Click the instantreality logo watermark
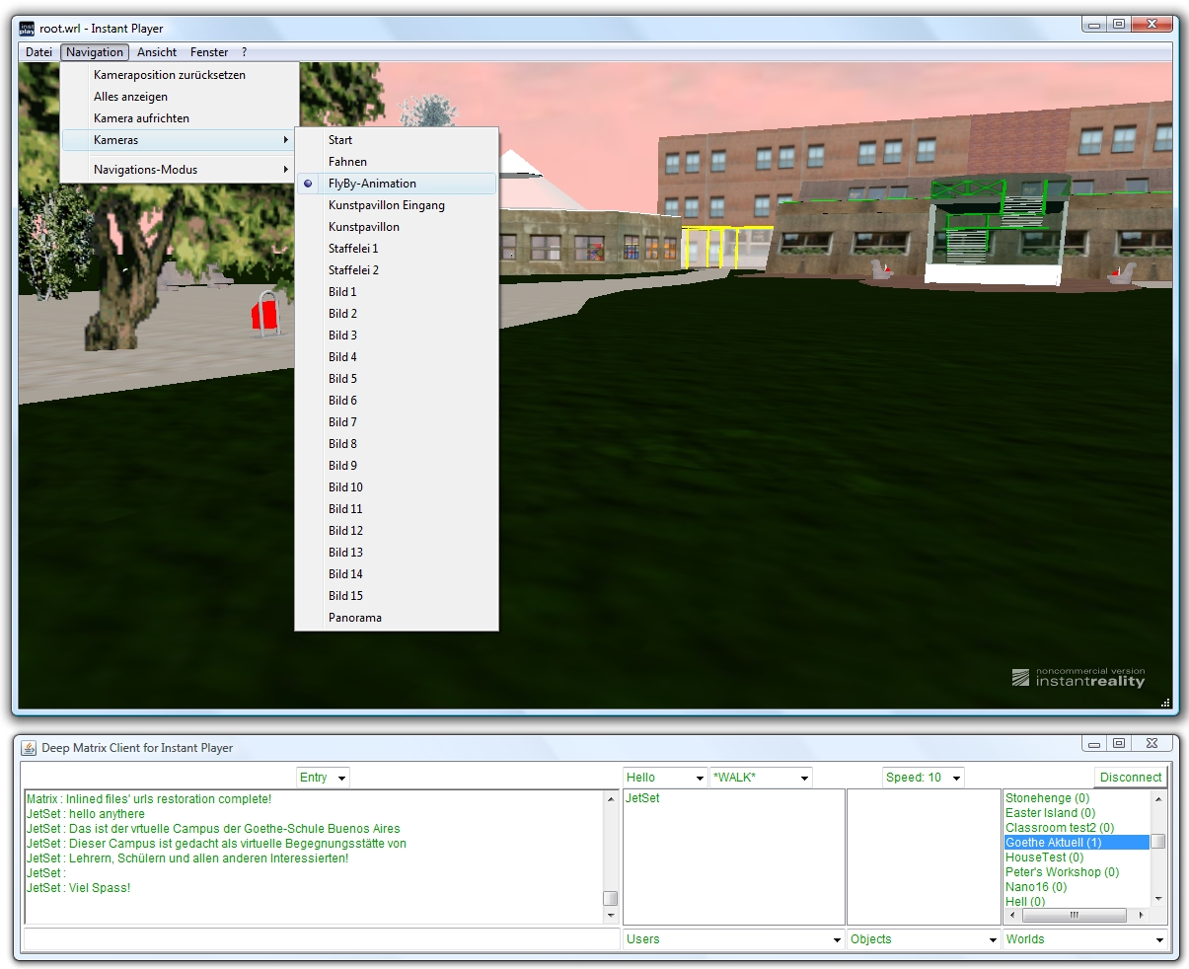Screen dimensions: 1189x969 tap(1078, 678)
